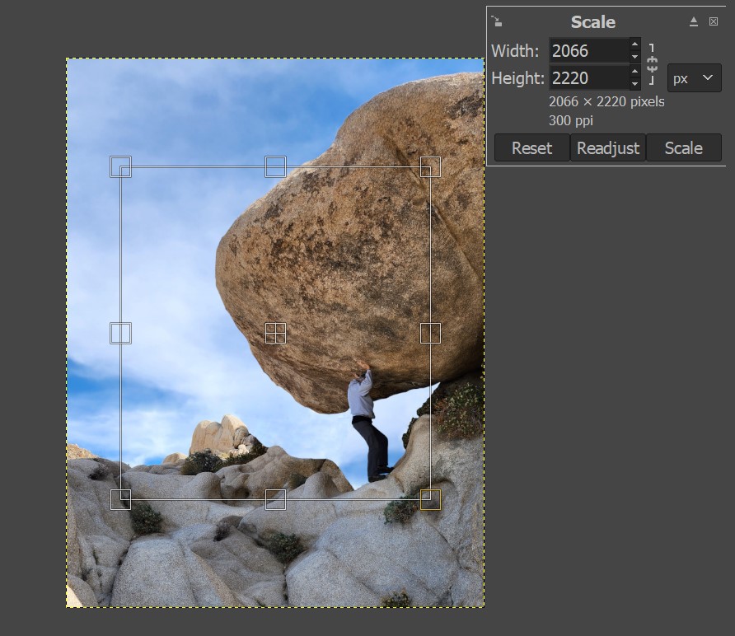Viewport: 735px width, 636px height.
Task: Click the top-center scale handle
Action: tap(275, 166)
